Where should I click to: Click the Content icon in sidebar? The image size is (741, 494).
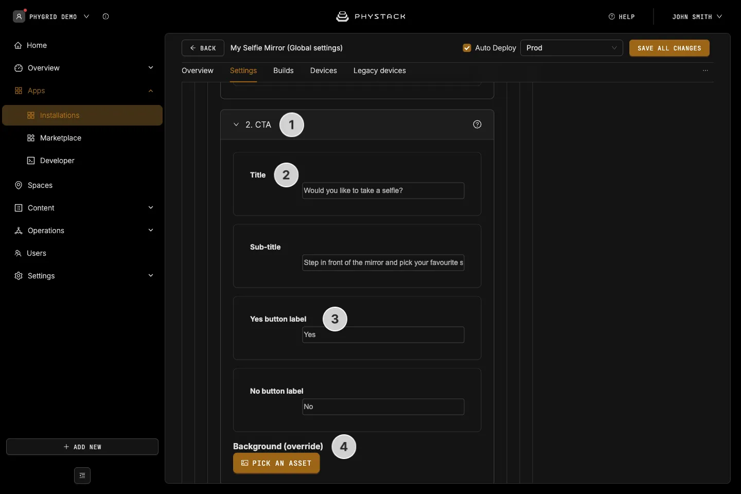coord(19,208)
